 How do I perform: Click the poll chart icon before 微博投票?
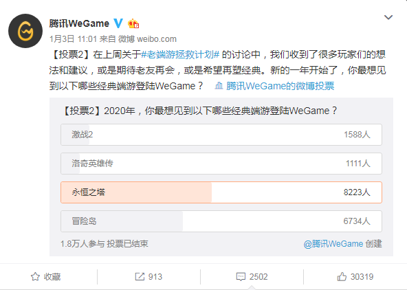219,86
